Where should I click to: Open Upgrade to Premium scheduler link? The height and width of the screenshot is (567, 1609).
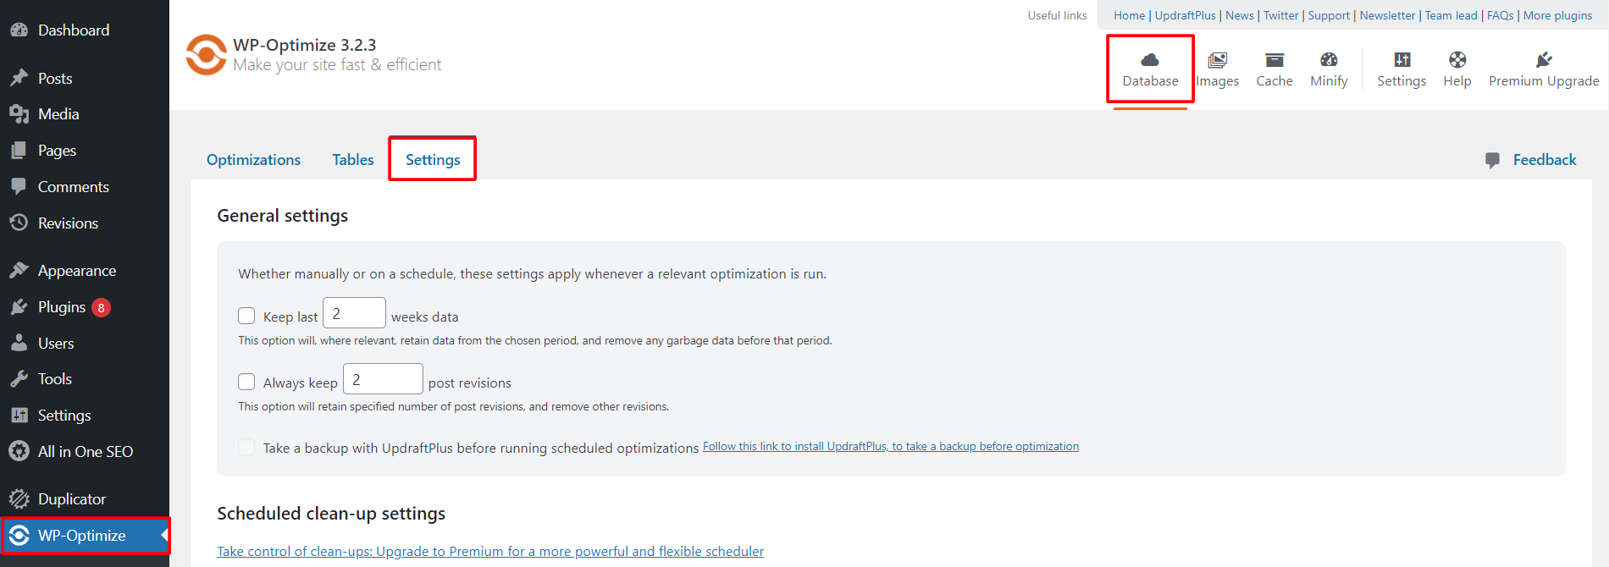point(490,552)
